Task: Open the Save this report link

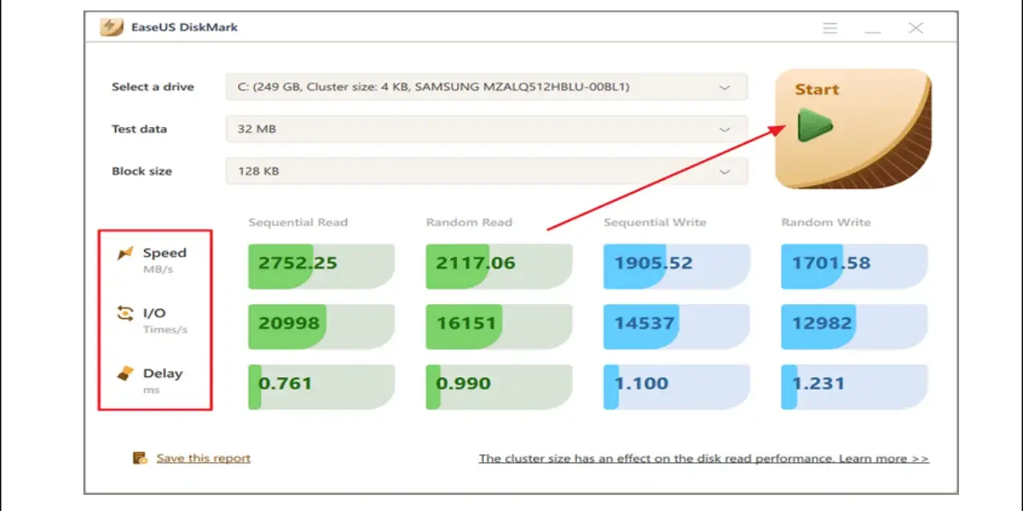Action: click(203, 458)
